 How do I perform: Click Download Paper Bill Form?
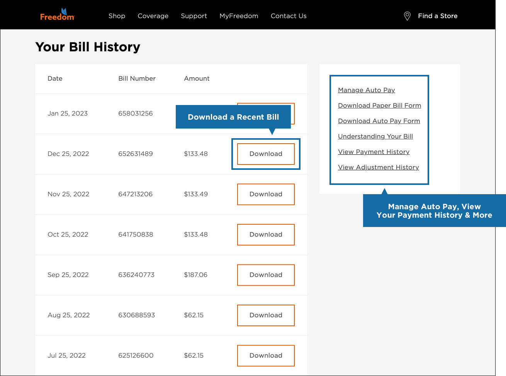(379, 105)
